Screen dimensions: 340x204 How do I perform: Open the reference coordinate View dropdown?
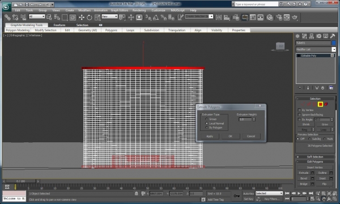(116, 16)
